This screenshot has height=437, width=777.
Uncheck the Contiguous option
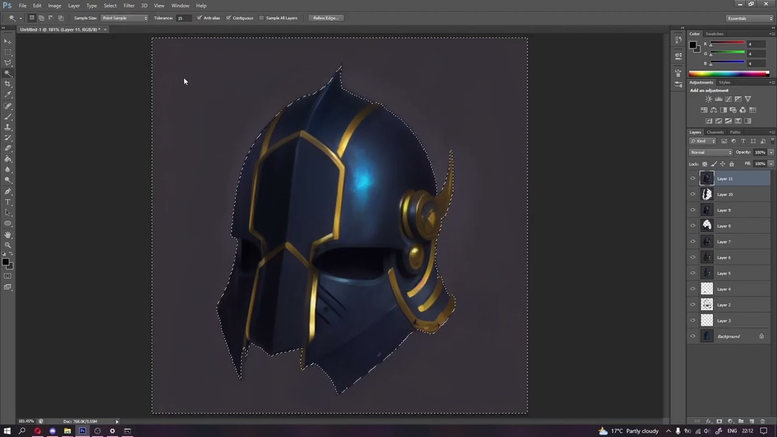coord(228,18)
